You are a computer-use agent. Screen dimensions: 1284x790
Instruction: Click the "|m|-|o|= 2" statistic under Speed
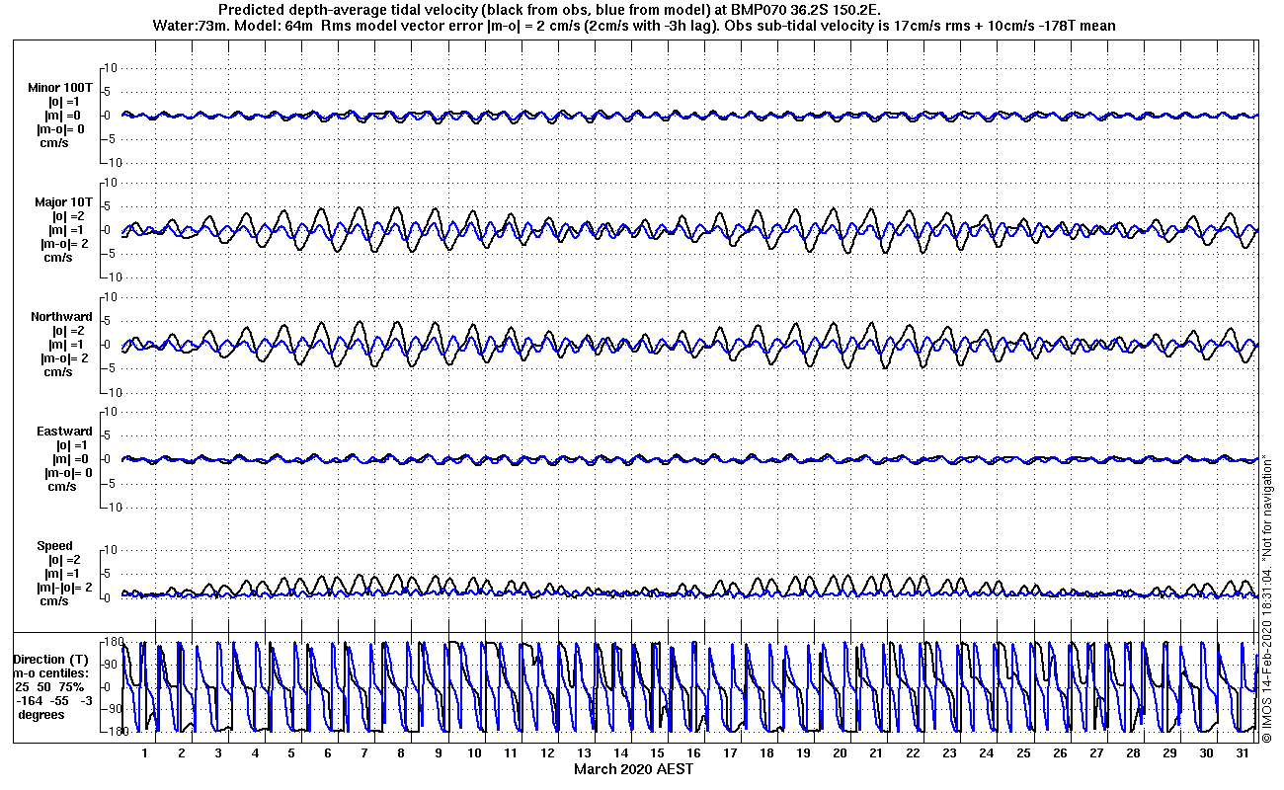66,588
